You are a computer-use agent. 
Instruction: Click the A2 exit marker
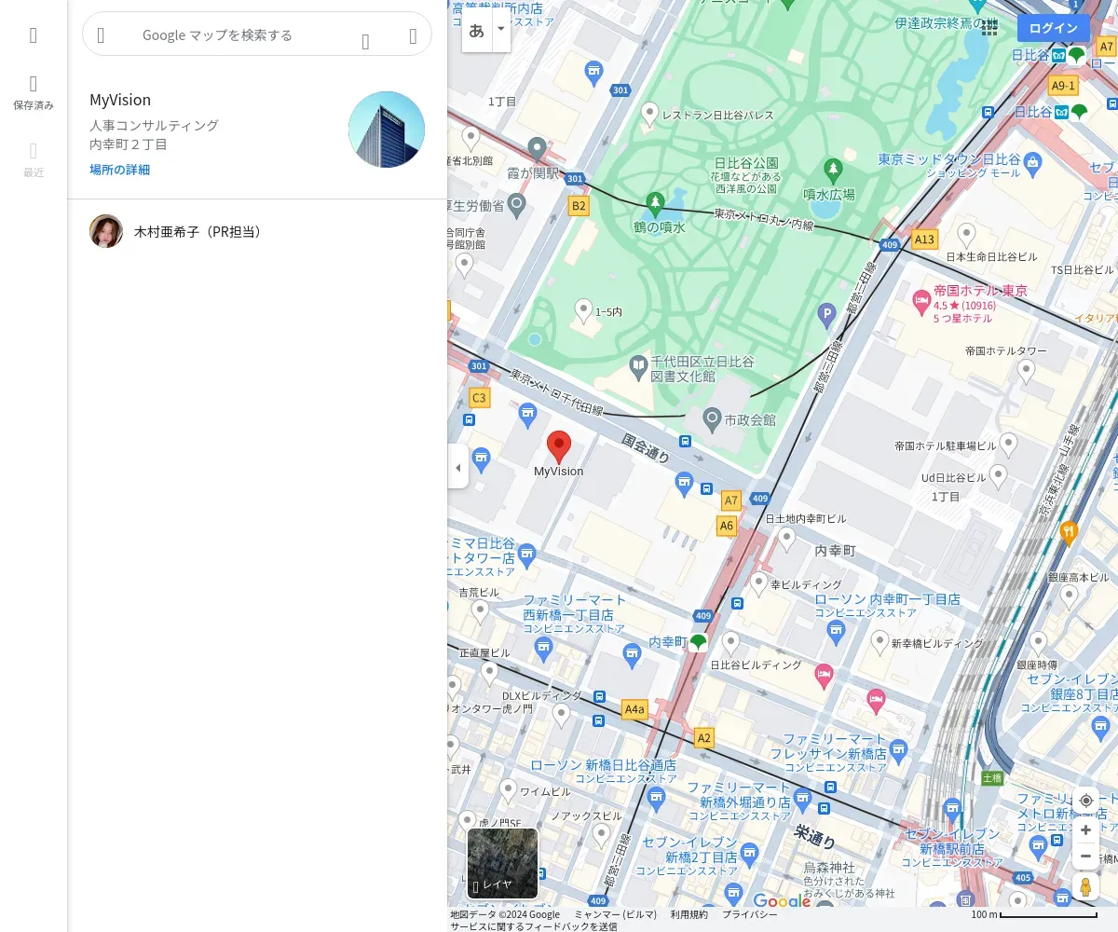tap(704, 738)
